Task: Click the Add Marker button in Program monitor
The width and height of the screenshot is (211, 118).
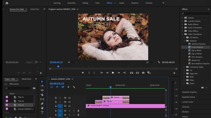Action: coord(83,73)
